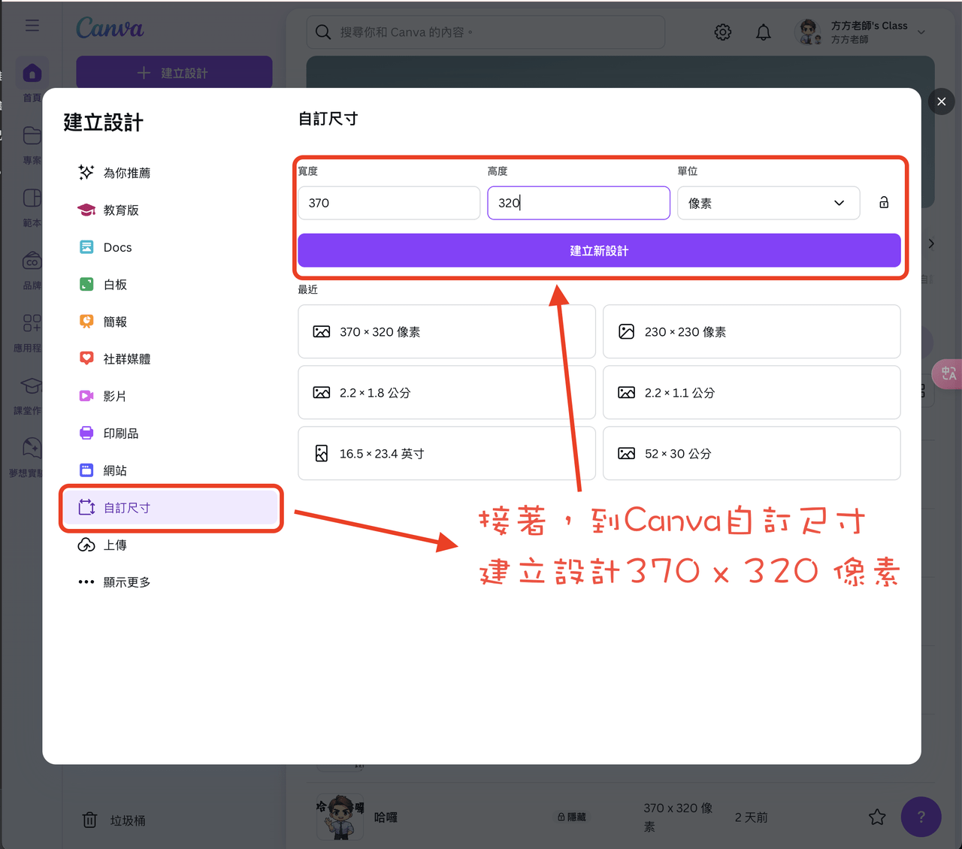Choose the 白板 category
Image resolution: width=962 pixels, height=849 pixels.
pos(169,285)
